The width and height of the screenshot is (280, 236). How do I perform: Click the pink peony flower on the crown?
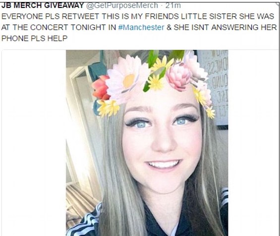pyautogui.click(x=178, y=77)
